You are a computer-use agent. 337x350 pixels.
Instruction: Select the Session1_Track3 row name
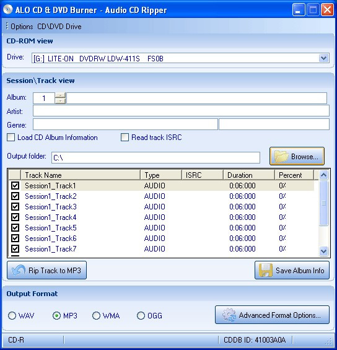coord(51,206)
